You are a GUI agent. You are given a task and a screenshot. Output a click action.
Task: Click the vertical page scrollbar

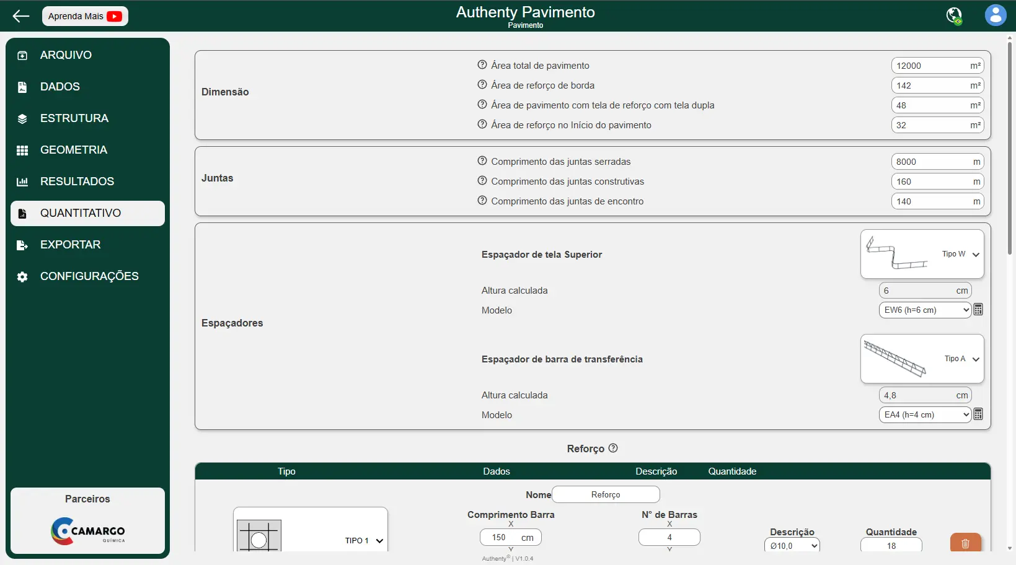coord(1010,149)
